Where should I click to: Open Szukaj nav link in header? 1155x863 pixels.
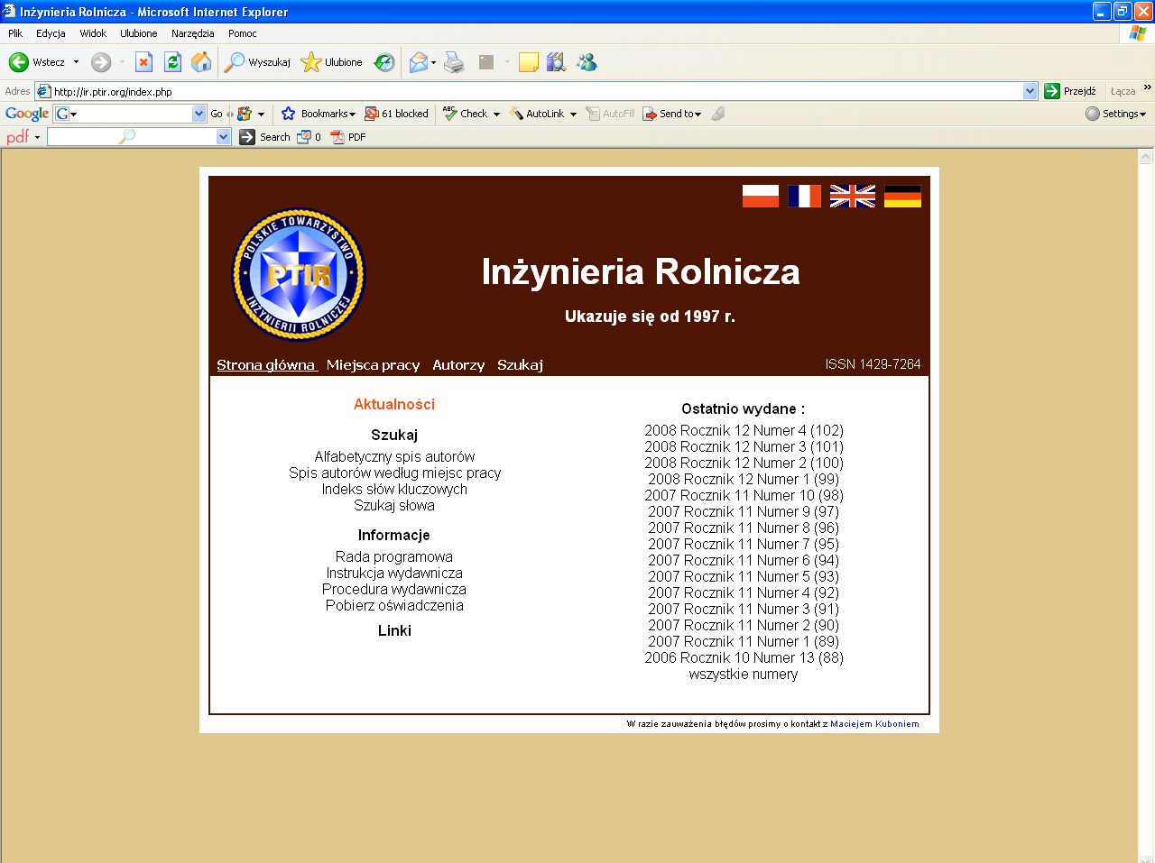[x=520, y=365]
